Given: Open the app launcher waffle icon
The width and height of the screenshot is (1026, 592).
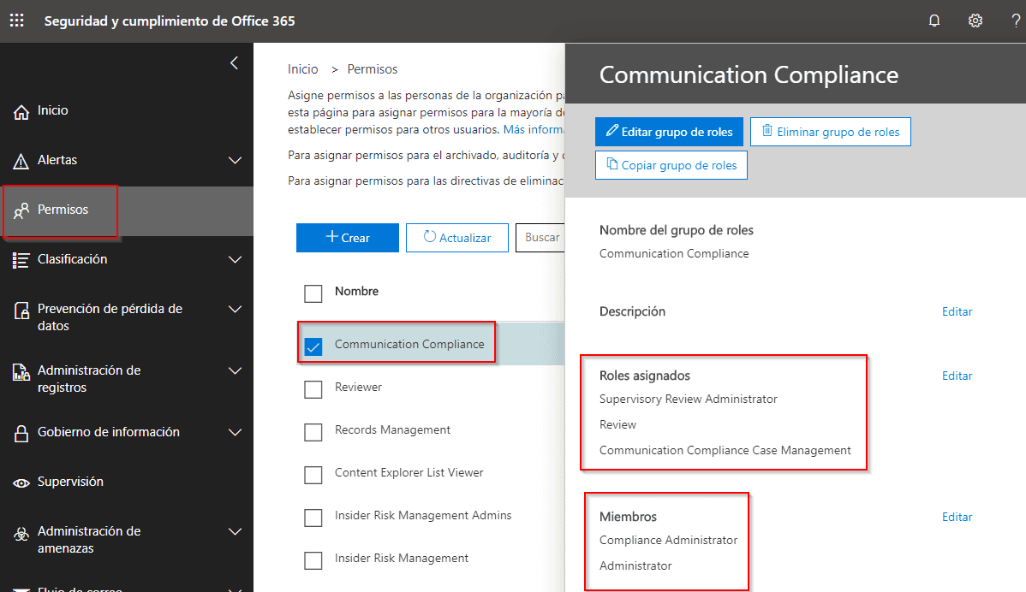Looking at the screenshot, I should [x=17, y=21].
